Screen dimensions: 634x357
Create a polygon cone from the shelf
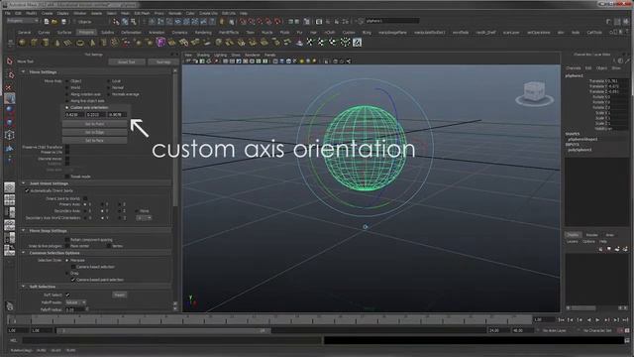(57, 42)
